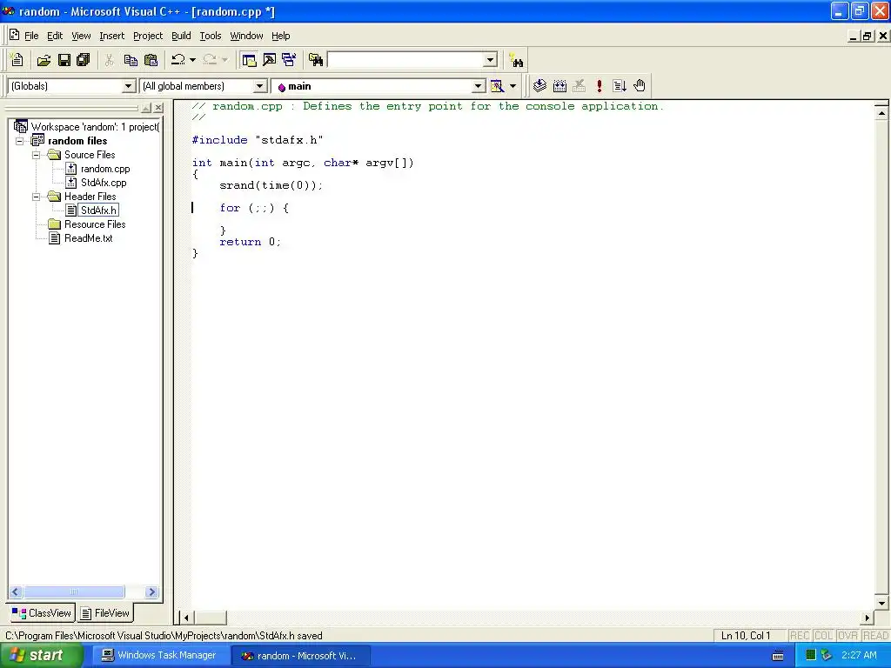Open the Window List icon

(x=289, y=60)
